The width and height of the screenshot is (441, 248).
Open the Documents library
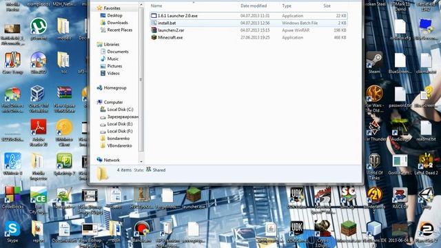[x=118, y=52]
